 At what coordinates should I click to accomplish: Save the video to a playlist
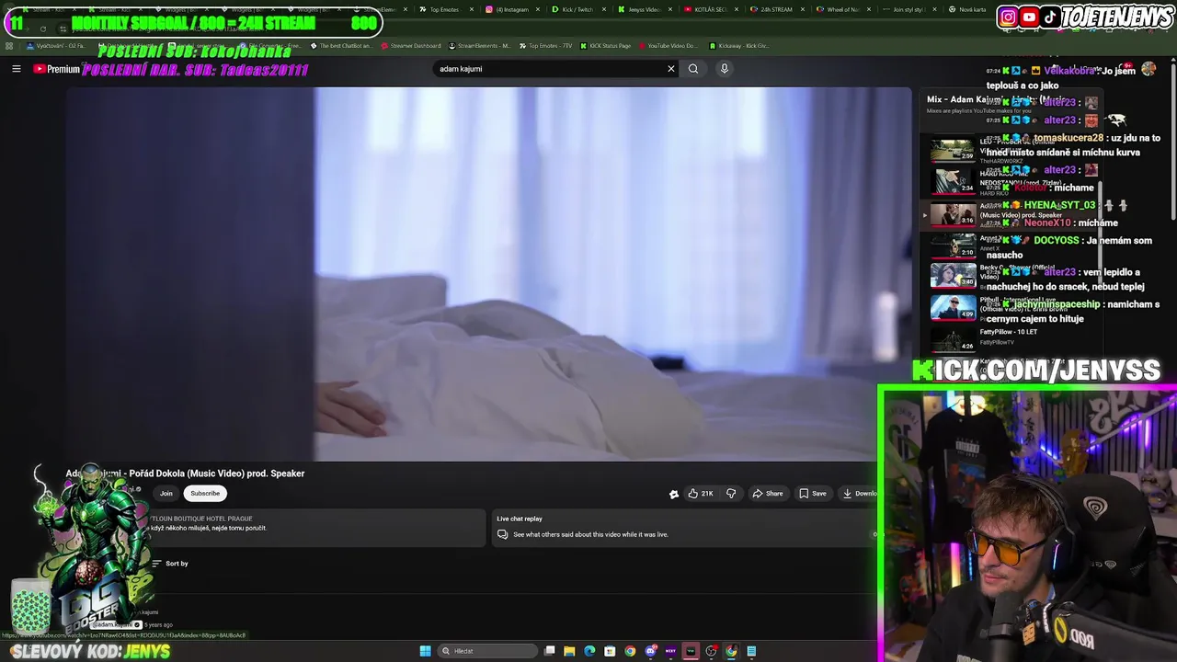click(x=813, y=494)
